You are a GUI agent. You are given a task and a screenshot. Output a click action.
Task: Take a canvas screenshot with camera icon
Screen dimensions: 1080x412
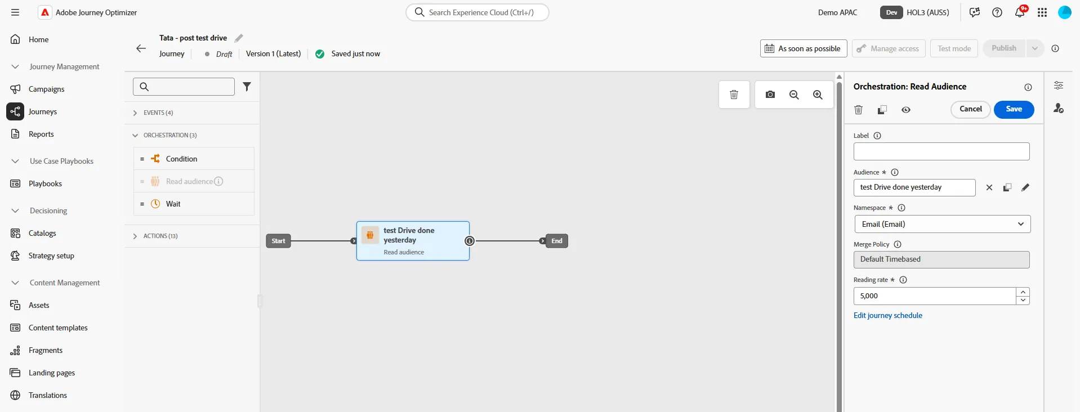[x=770, y=95]
